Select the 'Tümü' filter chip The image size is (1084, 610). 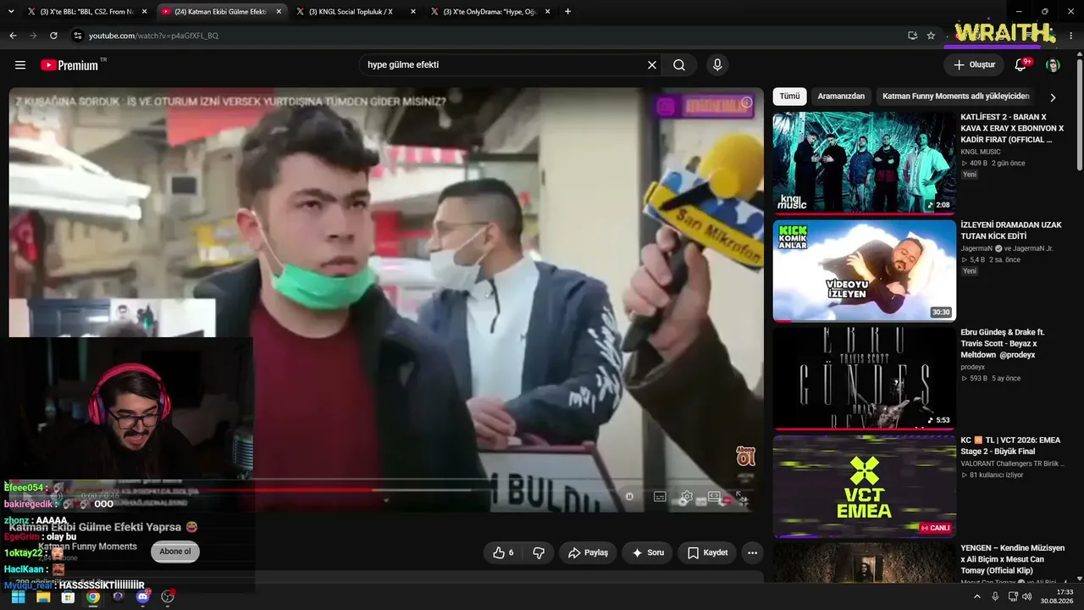tap(789, 97)
